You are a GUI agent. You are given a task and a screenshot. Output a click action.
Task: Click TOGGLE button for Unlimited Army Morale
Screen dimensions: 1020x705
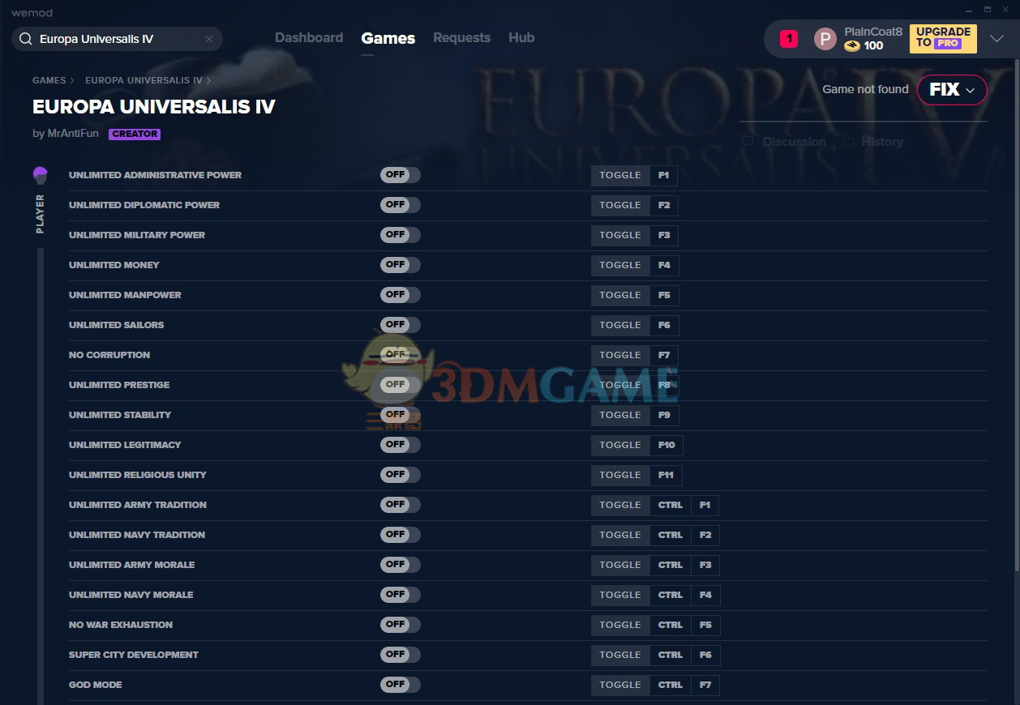(620, 565)
